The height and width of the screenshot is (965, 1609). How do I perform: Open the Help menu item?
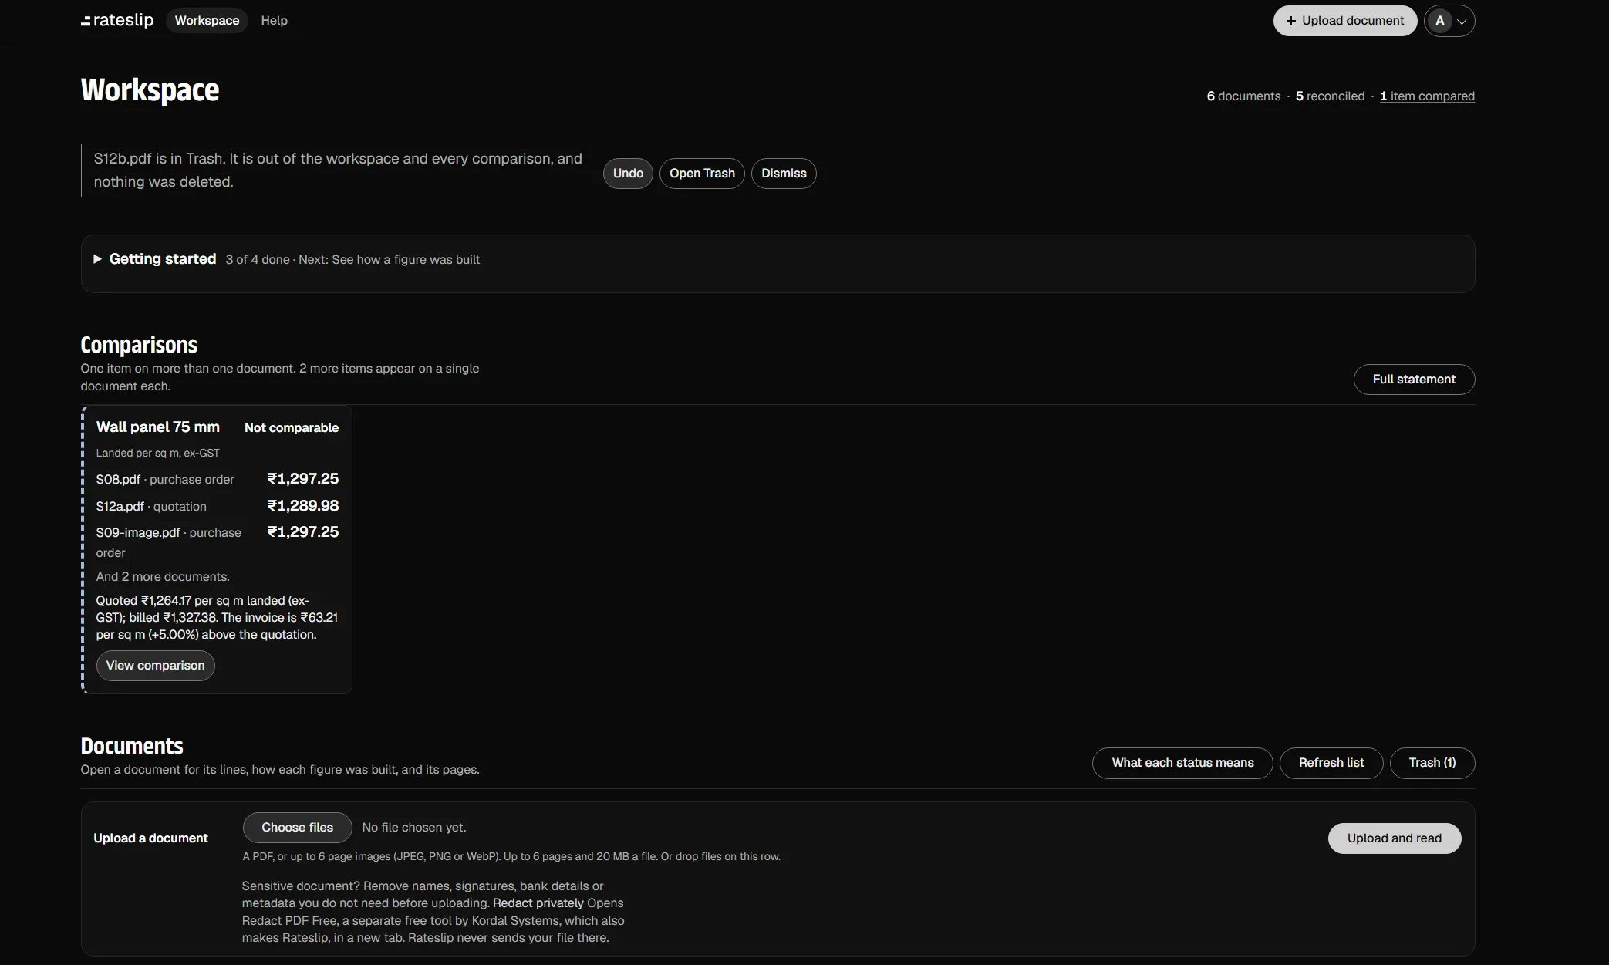click(274, 21)
